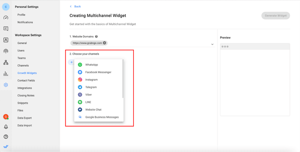Screen dimensions: 300x152
Task: Open the help question mark icon
Action: coord(6,137)
